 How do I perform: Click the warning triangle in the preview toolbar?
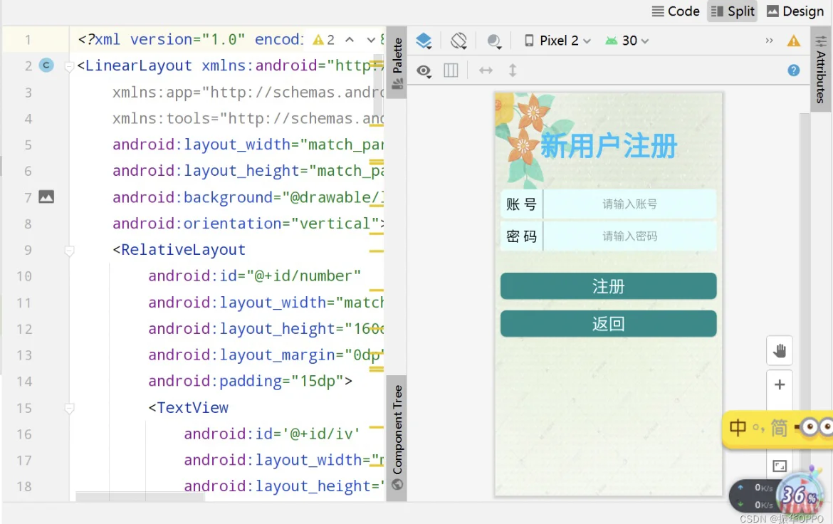794,41
